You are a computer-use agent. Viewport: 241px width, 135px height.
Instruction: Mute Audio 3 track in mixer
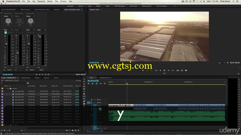click(28, 32)
